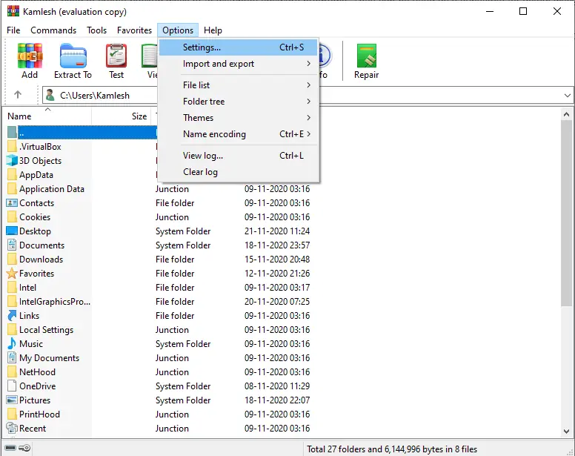Viewport: 575px width, 456px height.
Task: Open the Commands menu
Action: tap(53, 30)
